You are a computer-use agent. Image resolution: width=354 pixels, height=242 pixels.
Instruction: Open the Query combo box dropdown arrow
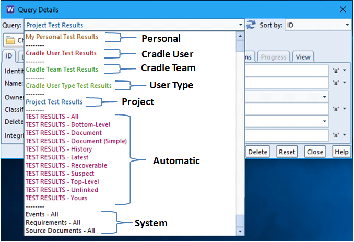[241, 25]
